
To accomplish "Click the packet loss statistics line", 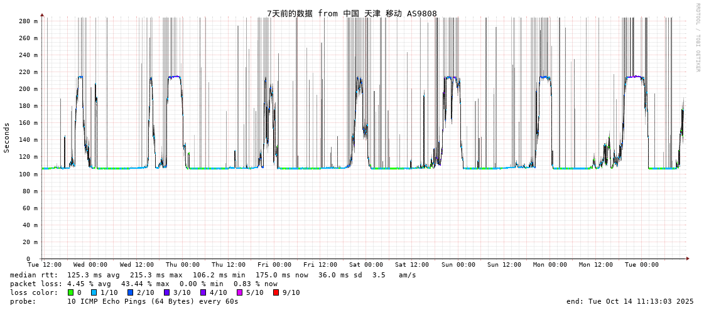I will [144, 284].
